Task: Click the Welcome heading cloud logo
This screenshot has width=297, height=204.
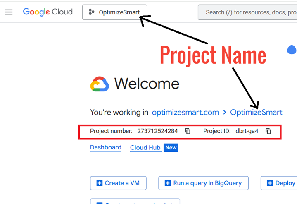Action: point(100,84)
